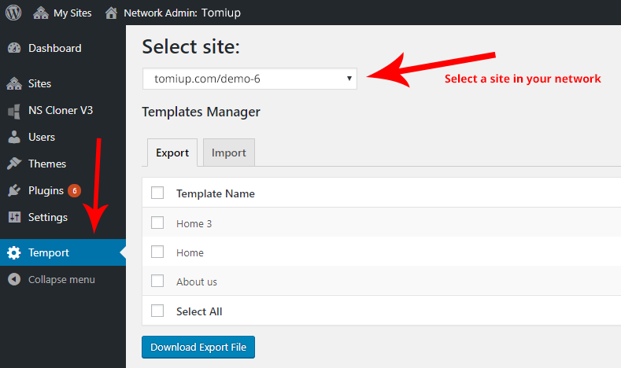Click the Themes brush icon
621x368 pixels.
tap(14, 164)
